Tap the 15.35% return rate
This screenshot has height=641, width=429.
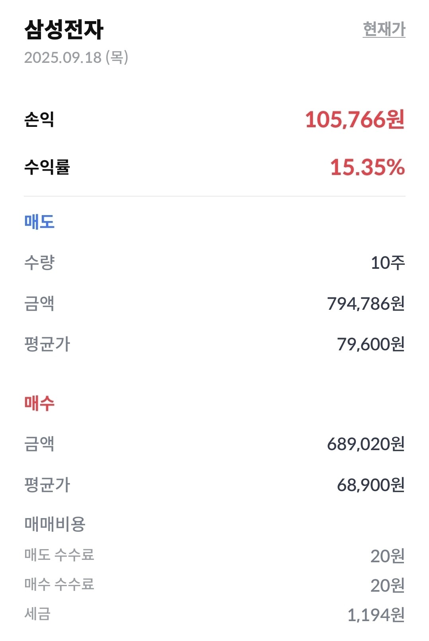367,167
